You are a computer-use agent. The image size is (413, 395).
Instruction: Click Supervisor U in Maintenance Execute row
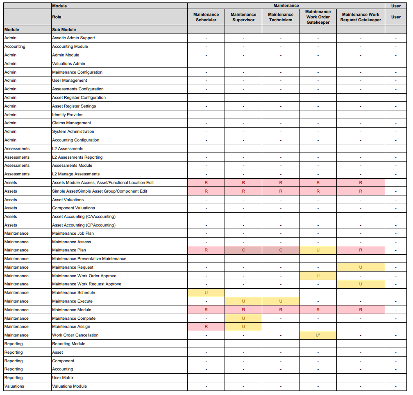click(243, 301)
